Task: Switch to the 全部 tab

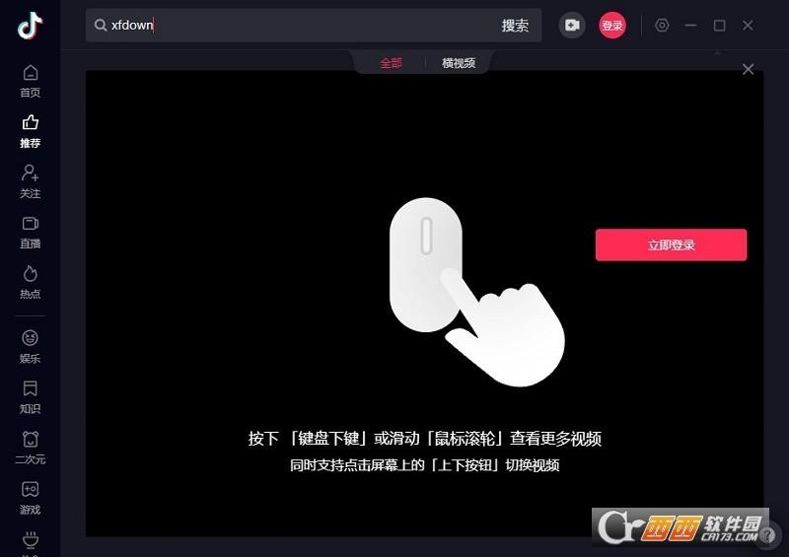Action: [392, 63]
